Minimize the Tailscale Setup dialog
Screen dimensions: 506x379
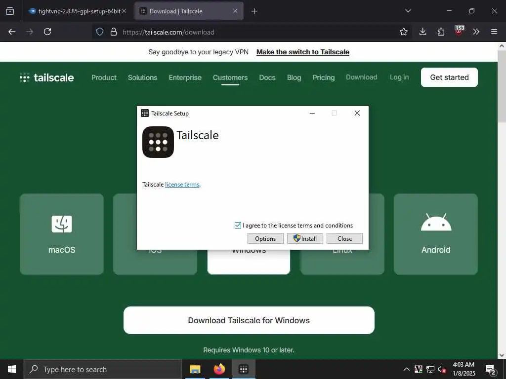coord(312,113)
